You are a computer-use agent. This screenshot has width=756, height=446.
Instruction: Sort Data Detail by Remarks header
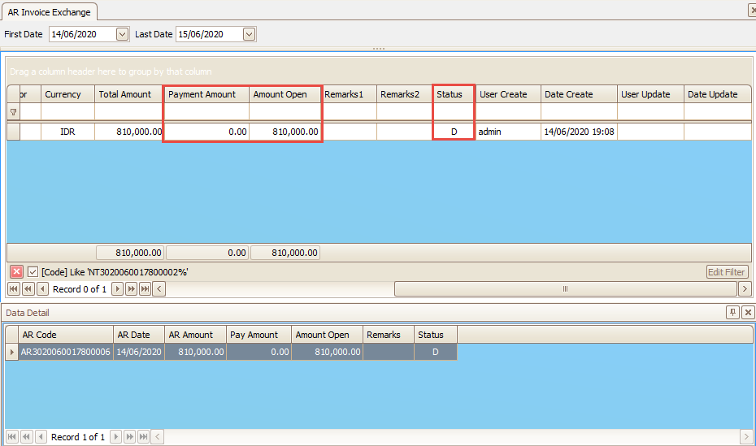388,335
